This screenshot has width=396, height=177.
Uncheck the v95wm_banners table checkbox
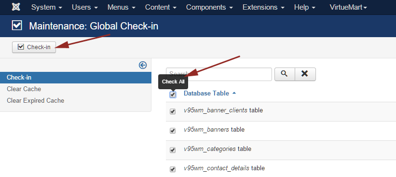[x=173, y=131]
